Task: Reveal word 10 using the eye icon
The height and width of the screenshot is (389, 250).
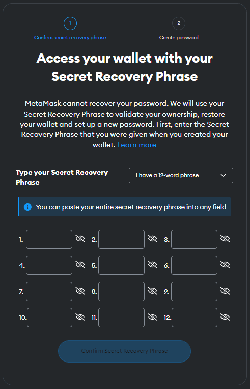Action: tap(80, 317)
